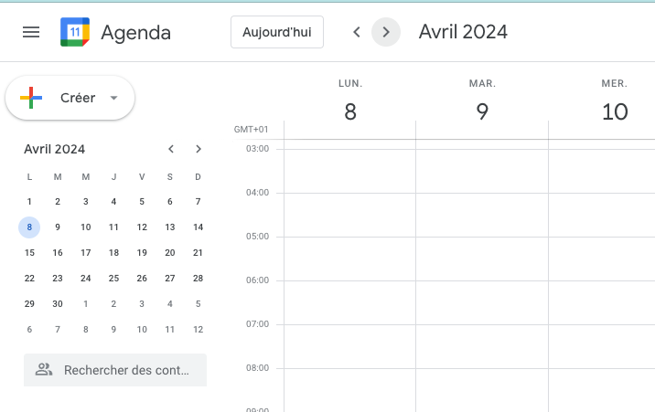
Task: Click the people icon in contacts search
Action: [44, 369]
